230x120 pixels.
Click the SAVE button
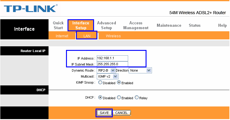[x=104, y=113]
